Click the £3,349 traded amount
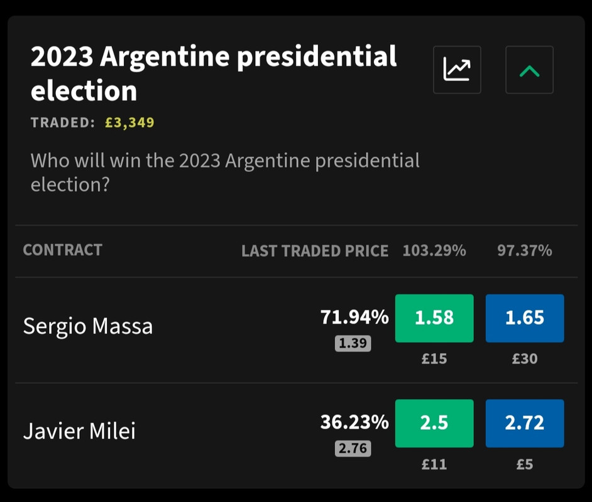 (129, 122)
